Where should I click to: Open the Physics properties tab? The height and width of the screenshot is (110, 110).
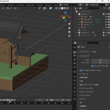coord(75,88)
